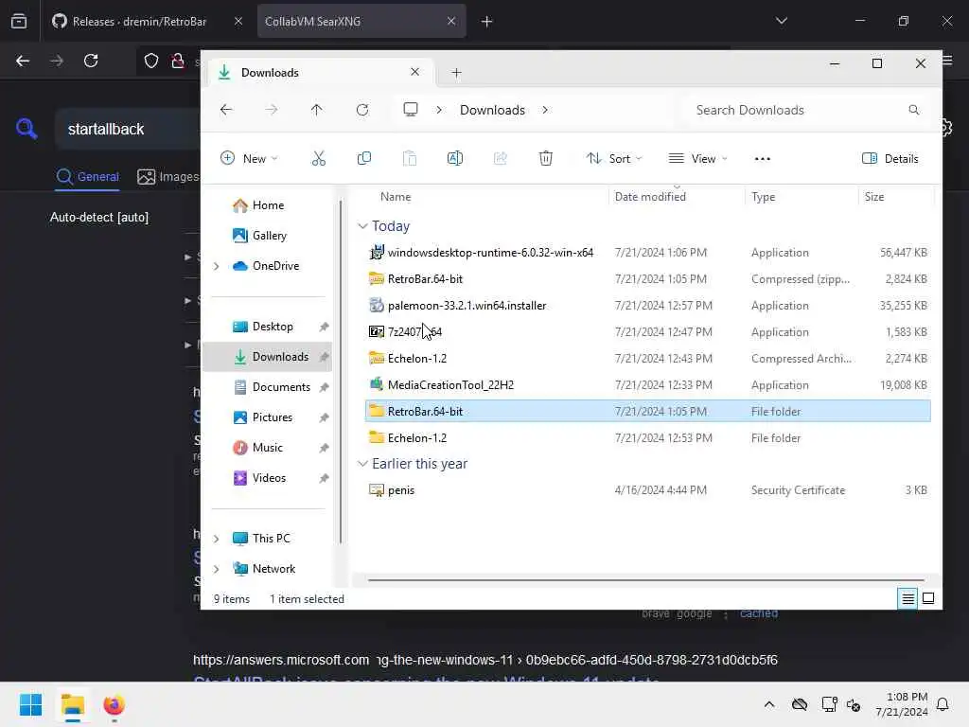This screenshot has width=969, height=727.
Task: Reload the page in the browser
Action: pyautogui.click(x=91, y=61)
